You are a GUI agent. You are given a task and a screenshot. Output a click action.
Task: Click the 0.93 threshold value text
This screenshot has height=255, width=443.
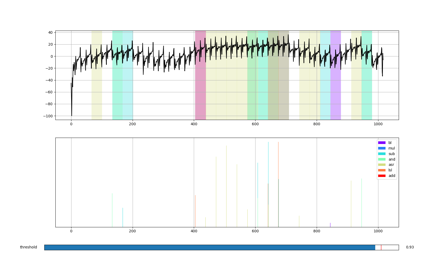coord(410,247)
